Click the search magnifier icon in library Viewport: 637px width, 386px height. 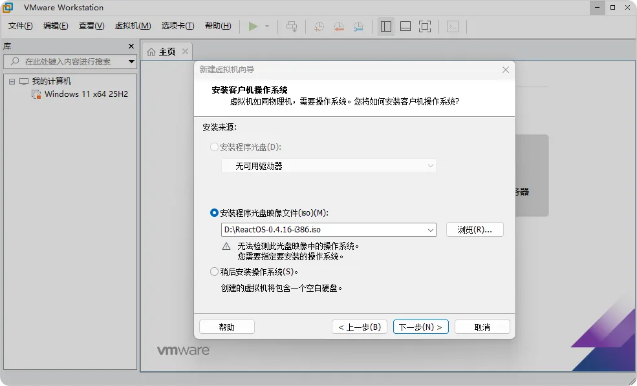tap(15, 61)
